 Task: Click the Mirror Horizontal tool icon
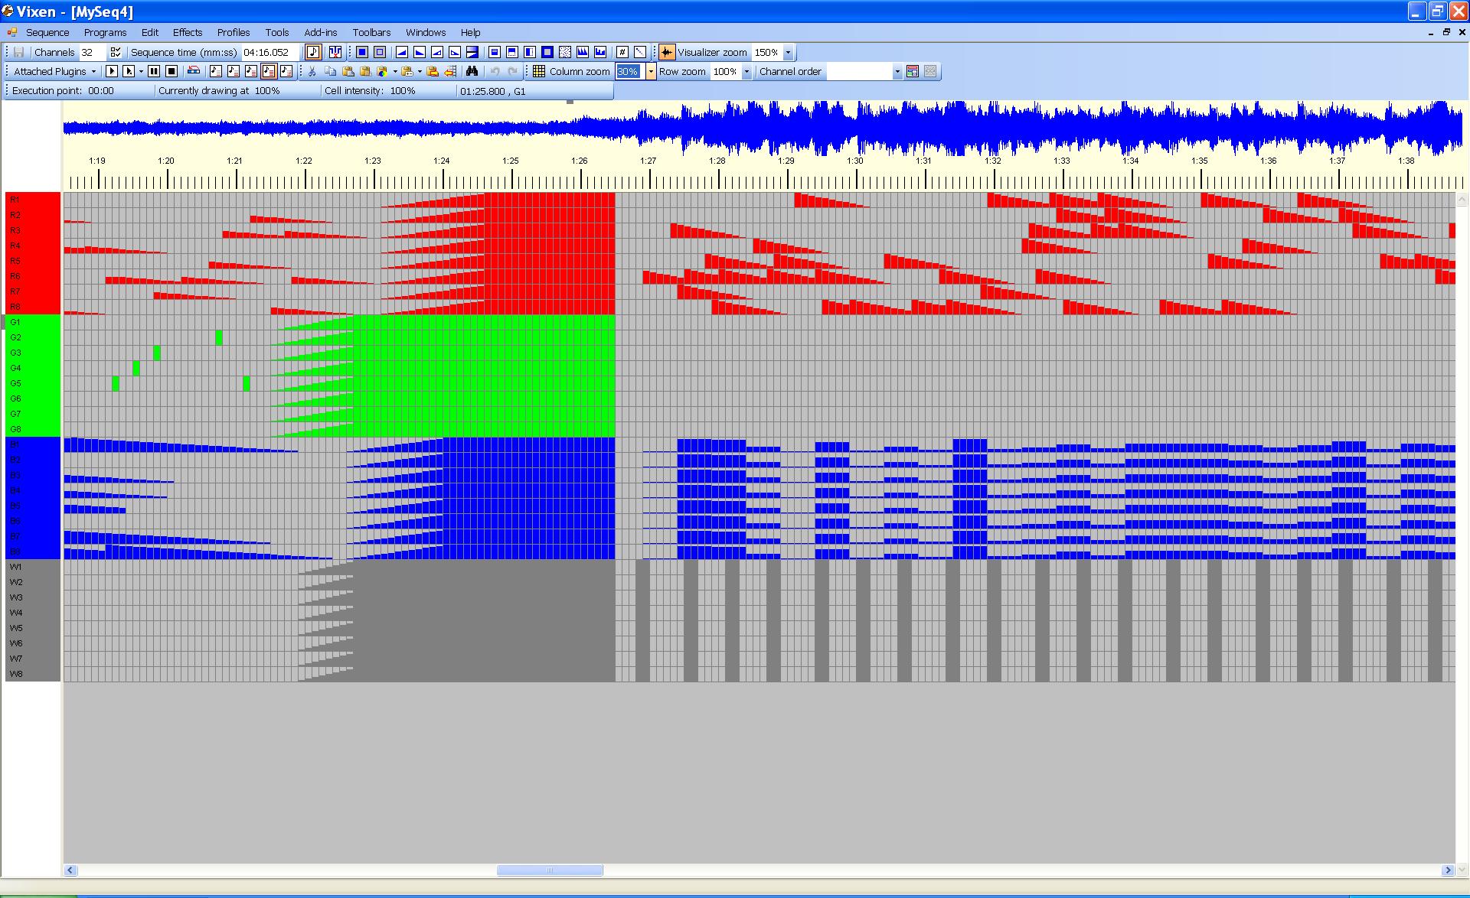530,52
